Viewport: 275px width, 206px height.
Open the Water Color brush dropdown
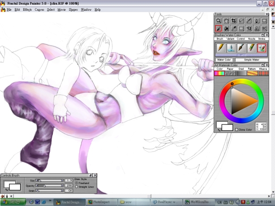click(x=224, y=60)
